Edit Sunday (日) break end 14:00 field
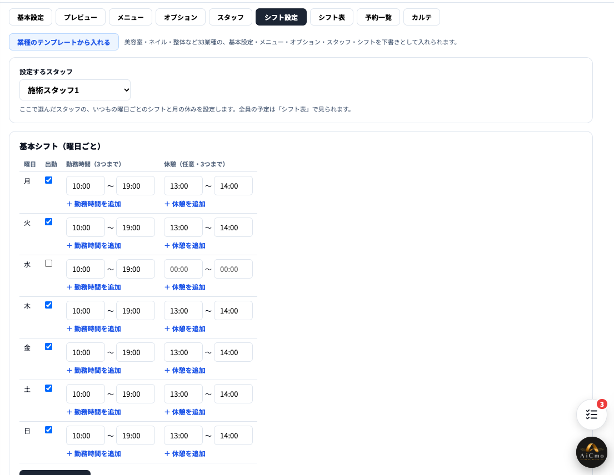This screenshot has width=614, height=475. (x=233, y=436)
